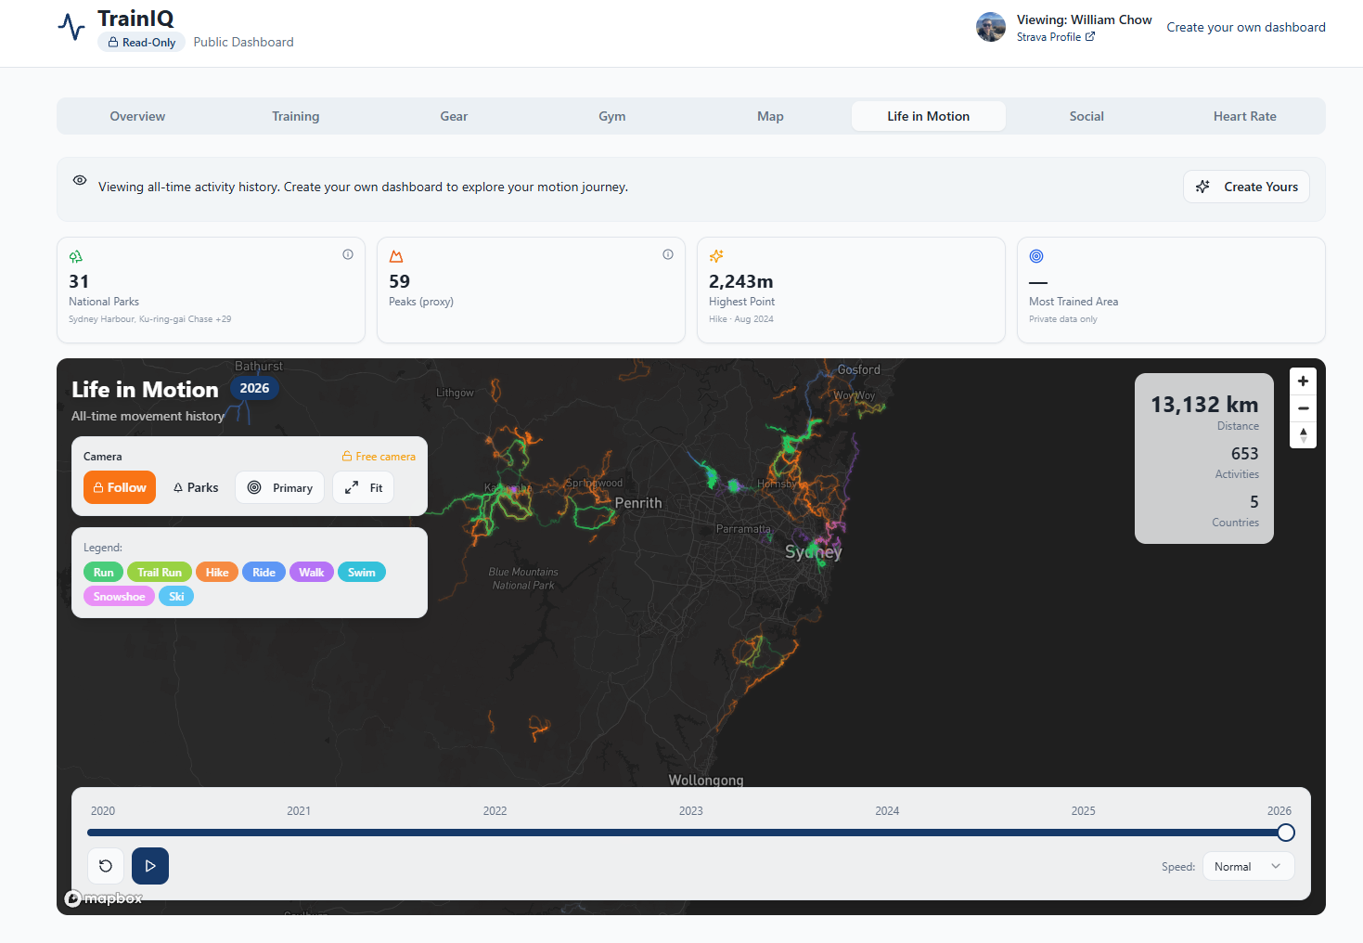
Task: Open the Speed dropdown set to Normal
Action: point(1248,866)
